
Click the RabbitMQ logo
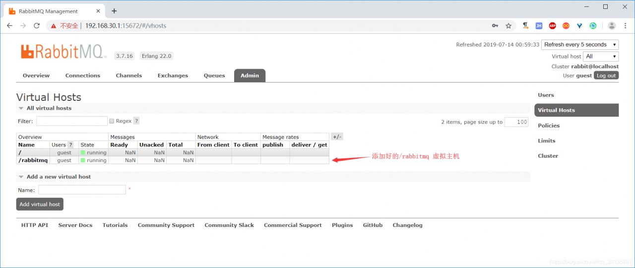click(64, 52)
